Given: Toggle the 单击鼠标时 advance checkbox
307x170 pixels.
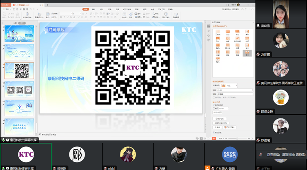Looking at the screenshot, I should pyautogui.click(x=213, y=105).
